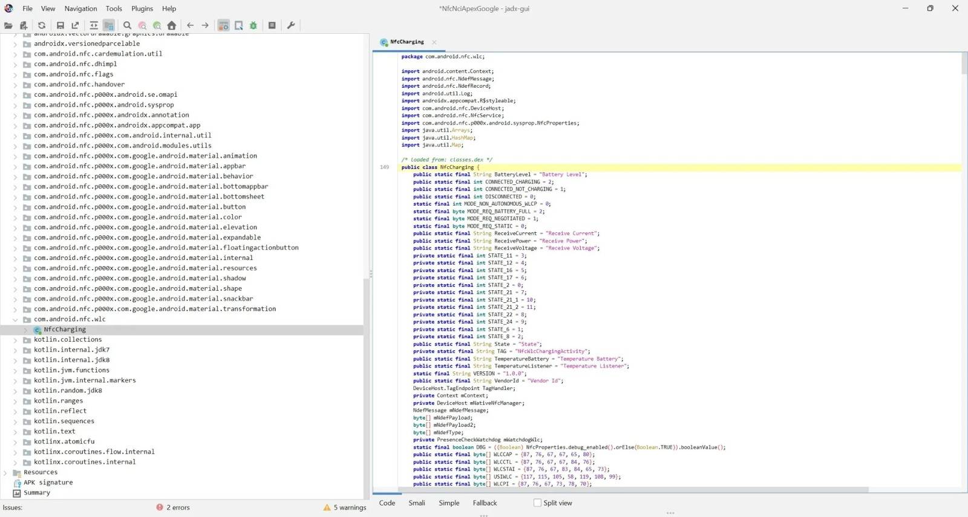Open the Help menu
This screenshot has height=517, width=968.
tap(169, 8)
